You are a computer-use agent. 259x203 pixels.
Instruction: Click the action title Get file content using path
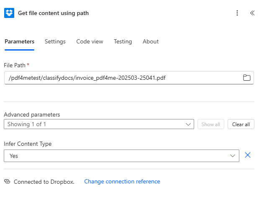53,13
